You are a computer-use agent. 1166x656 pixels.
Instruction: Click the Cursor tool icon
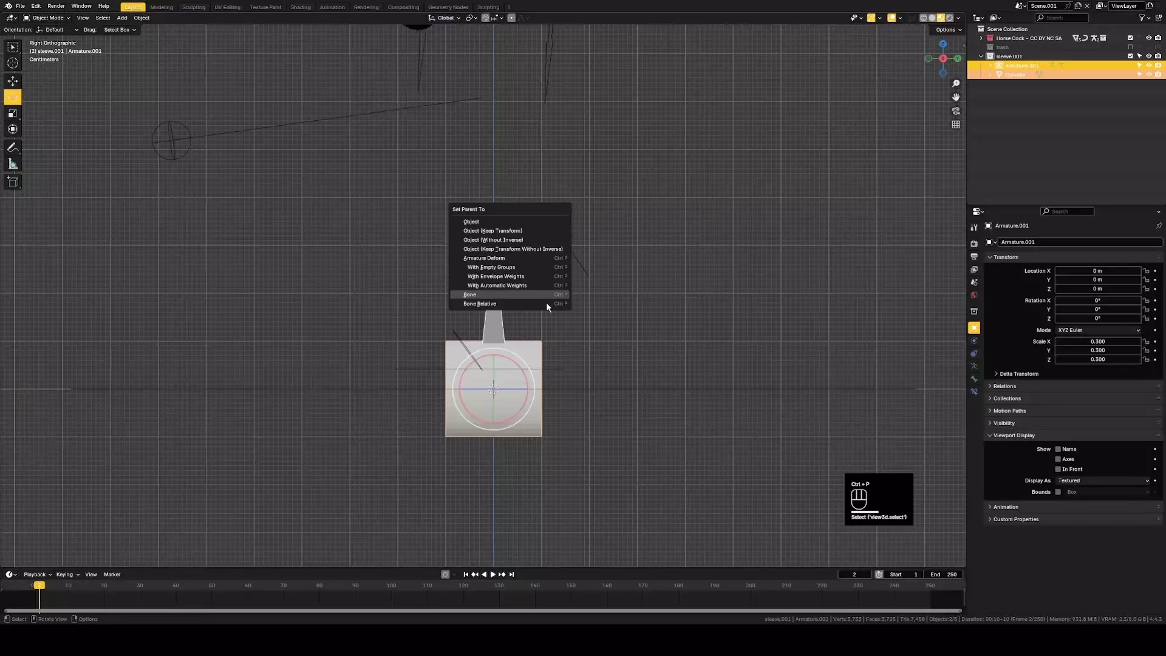[x=13, y=63]
